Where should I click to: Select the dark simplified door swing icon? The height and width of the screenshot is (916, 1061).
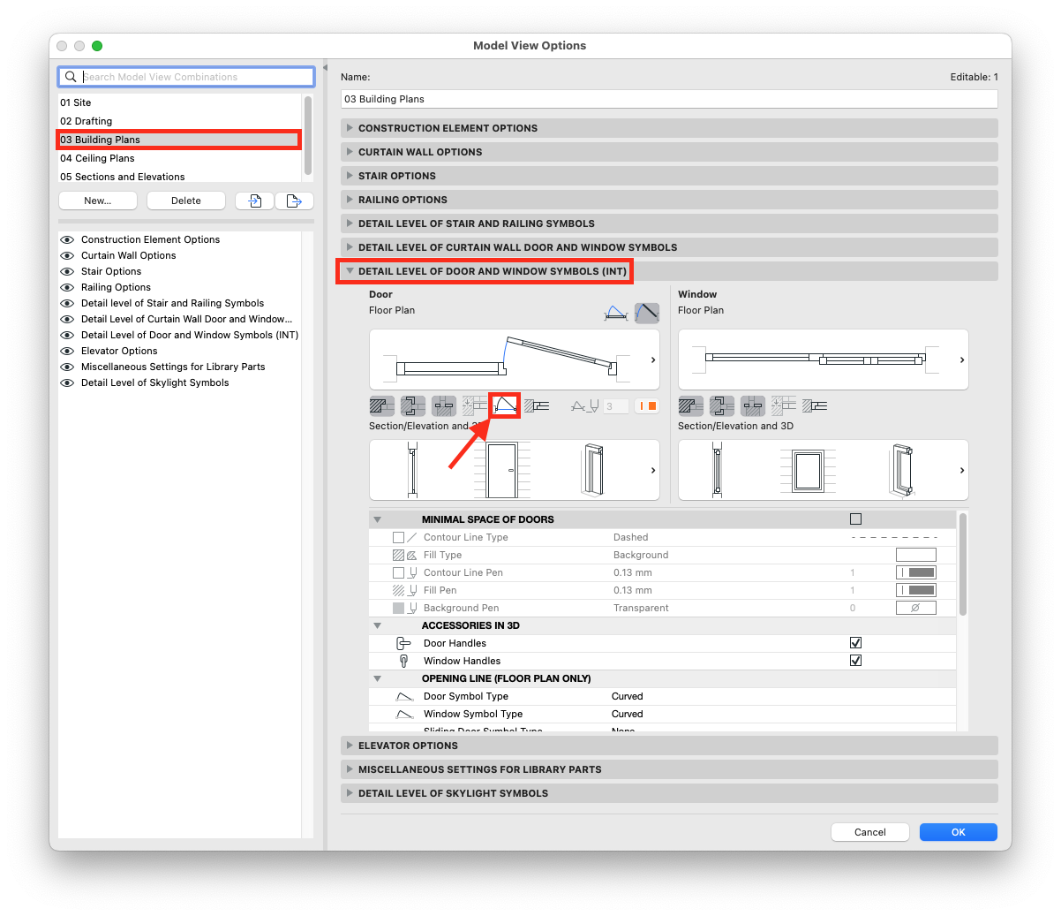[647, 313]
